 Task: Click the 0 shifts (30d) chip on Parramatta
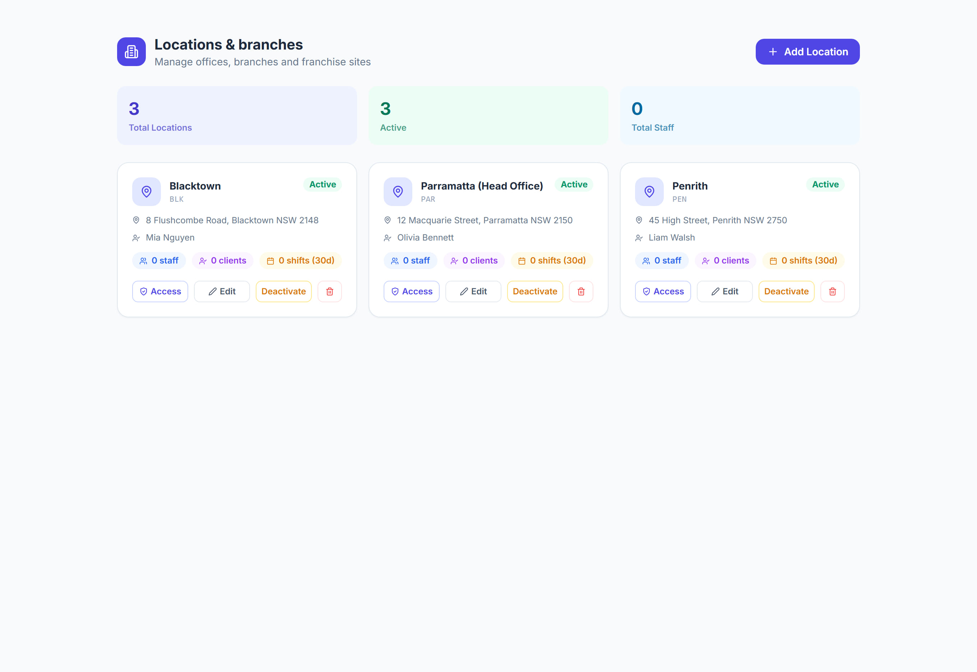(552, 261)
